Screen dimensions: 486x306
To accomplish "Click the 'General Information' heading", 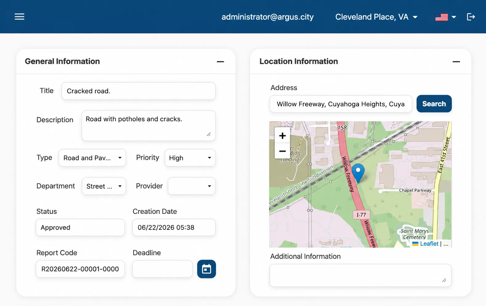I will tap(62, 61).
